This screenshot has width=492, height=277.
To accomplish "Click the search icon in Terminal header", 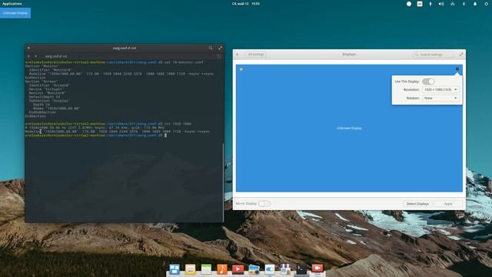I will tap(211, 48).
